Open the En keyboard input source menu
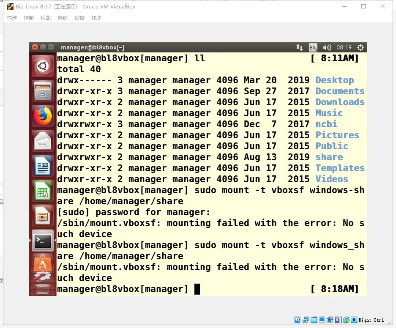 tap(313, 47)
